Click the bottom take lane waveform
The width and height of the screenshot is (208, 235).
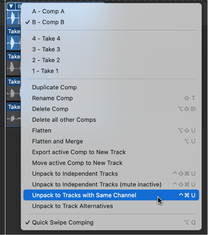(x=13, y=119)
